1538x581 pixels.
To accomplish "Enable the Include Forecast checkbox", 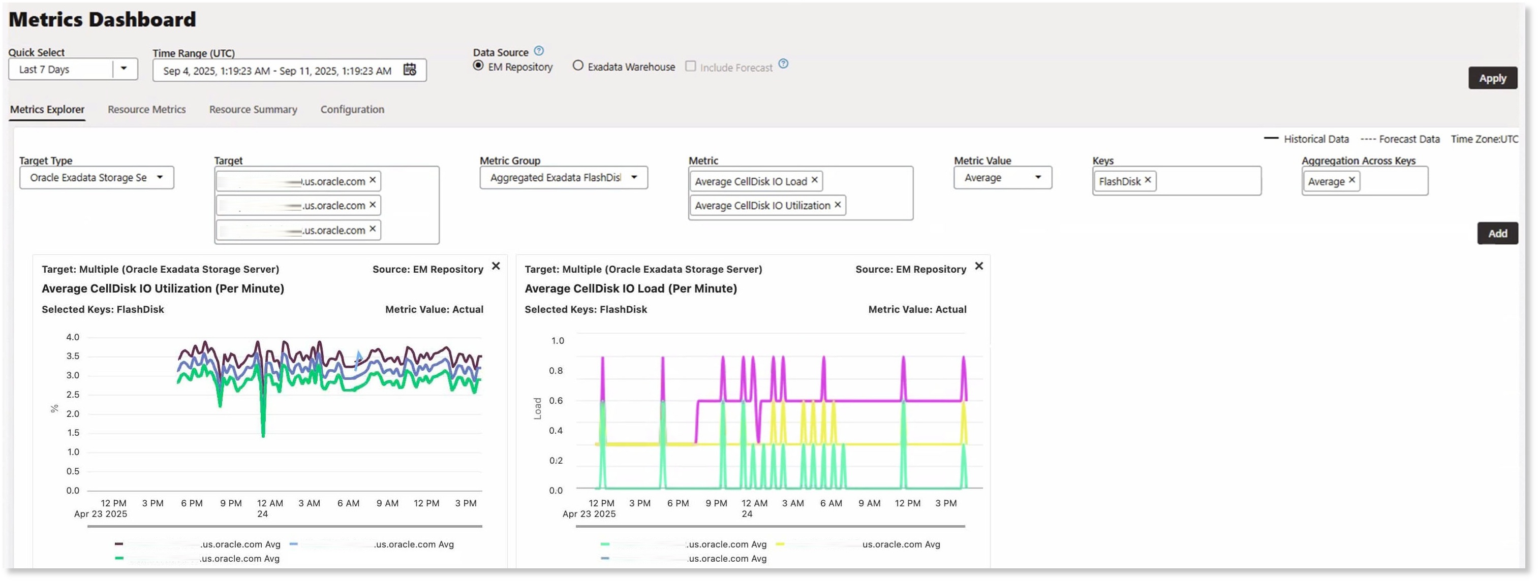I will pos(690,66).
